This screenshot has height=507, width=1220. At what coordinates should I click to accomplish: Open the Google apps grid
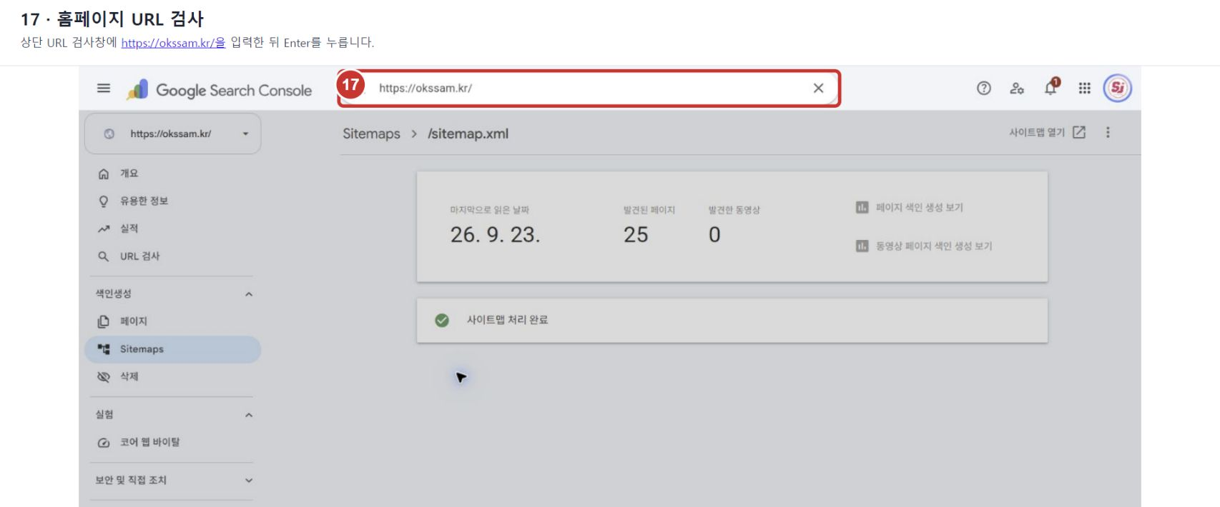click(1085, 88)
